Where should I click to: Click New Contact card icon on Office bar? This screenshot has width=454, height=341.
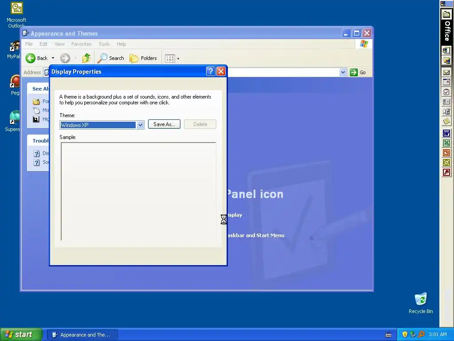[446, 102]
